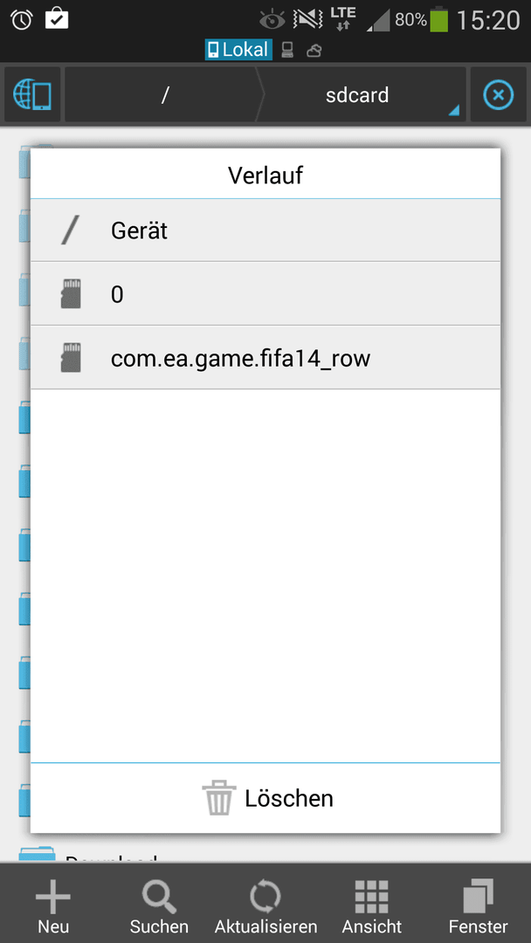Tap the globe and phone fast-access icon
The image size is (531, 943).
click(x=31, y=95)
